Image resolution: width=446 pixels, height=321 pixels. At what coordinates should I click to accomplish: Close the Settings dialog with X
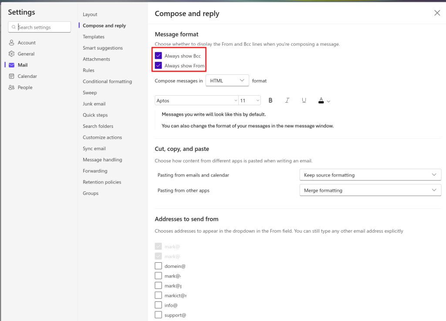click(x=437, y=13)
